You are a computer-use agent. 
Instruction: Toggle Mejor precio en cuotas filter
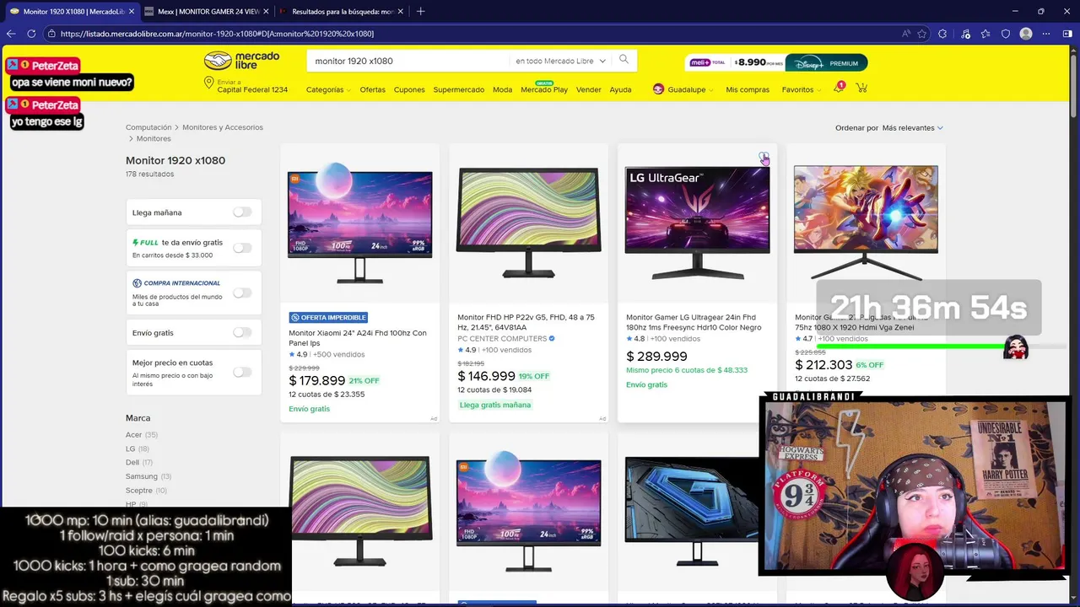pos(242,372)
